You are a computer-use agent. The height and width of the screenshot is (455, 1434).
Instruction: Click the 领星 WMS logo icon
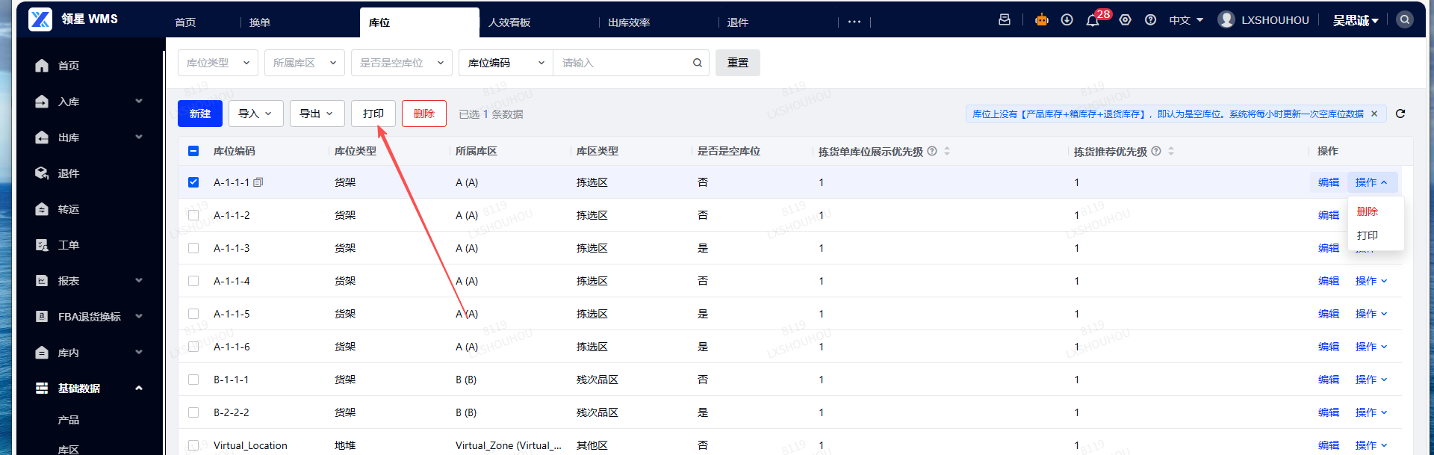click(x=40, y=19)
